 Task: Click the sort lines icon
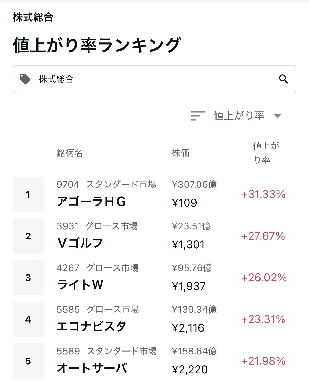coord(198,116)
